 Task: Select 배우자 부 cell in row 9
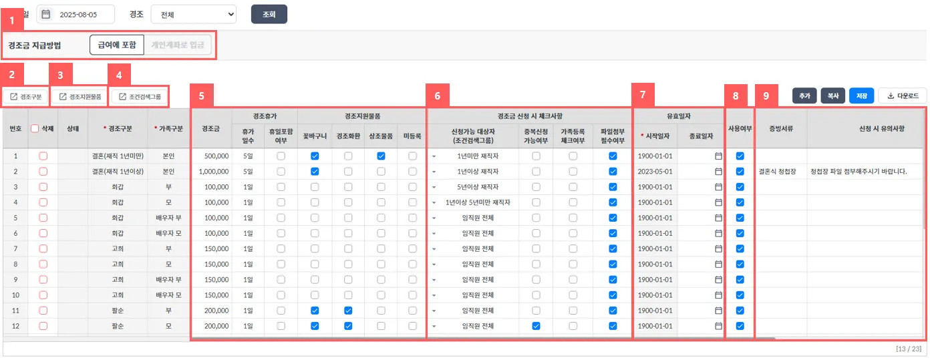click(x=168, y=279)
